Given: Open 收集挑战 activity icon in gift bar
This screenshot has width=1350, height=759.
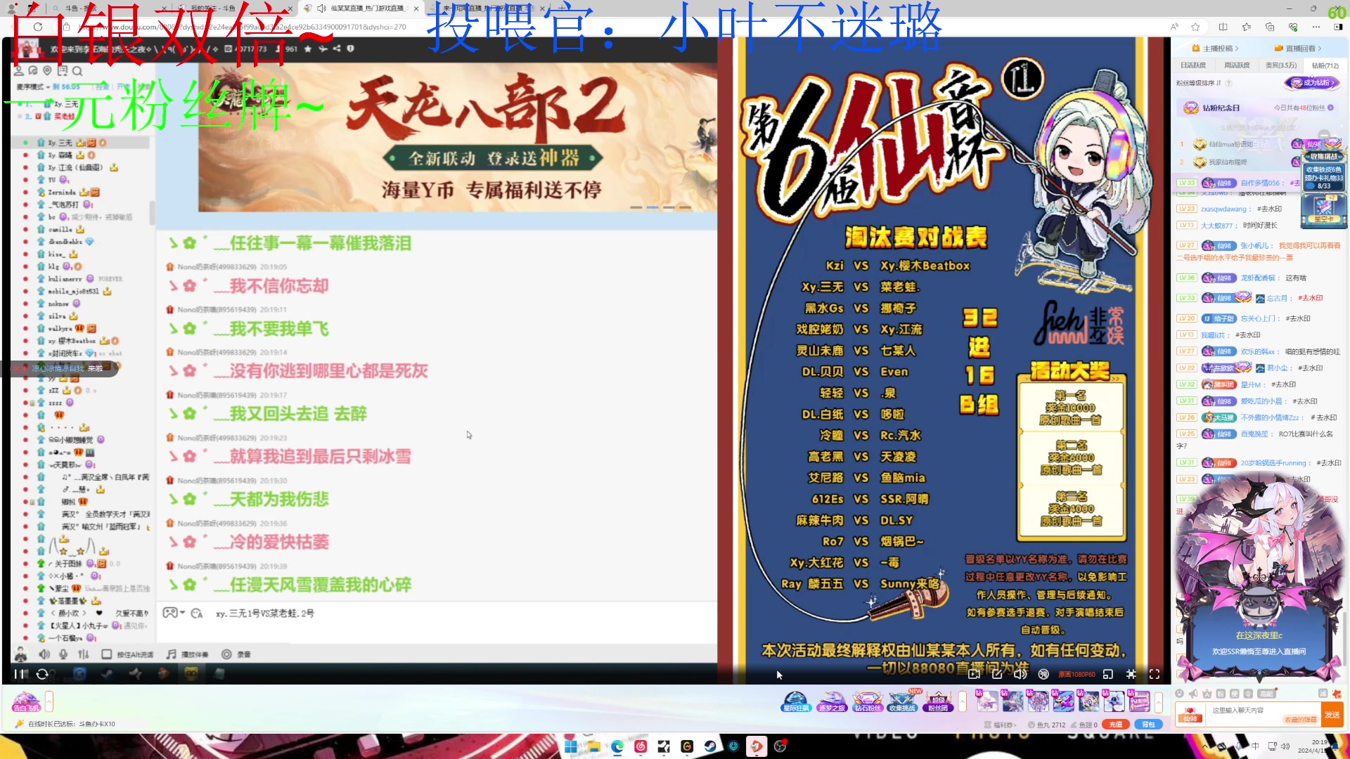Looking at the screenshot, I should (903, 701).
